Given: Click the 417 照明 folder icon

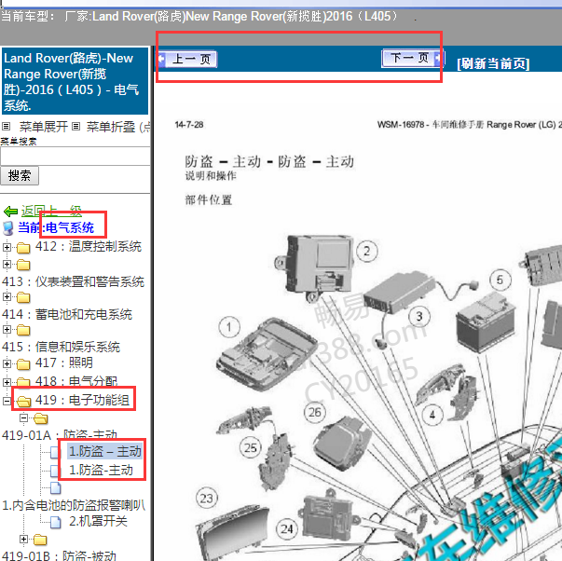Looking at the screenshot, I should (x=23, y=364).
